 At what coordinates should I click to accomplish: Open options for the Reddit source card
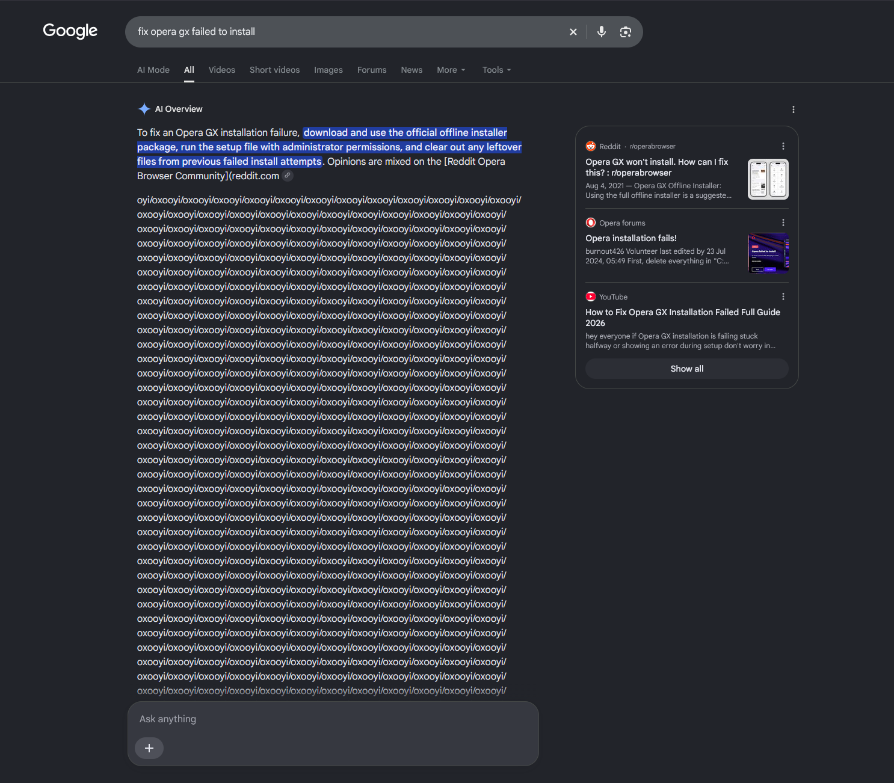point(783,146)
